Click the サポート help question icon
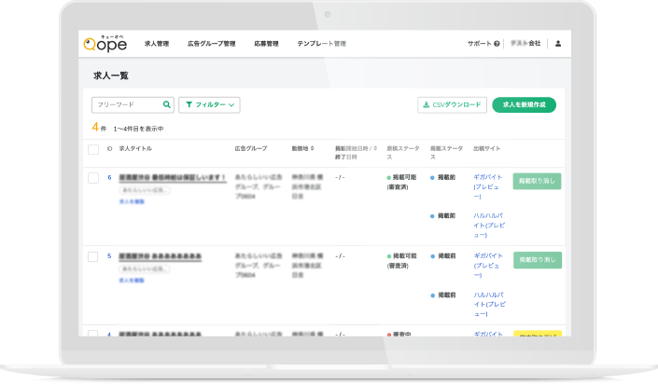 click(x=497, y=44)
